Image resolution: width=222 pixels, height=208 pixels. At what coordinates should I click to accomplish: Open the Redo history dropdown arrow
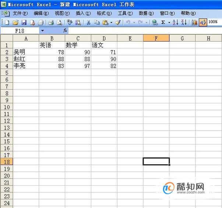click(147, 22)
